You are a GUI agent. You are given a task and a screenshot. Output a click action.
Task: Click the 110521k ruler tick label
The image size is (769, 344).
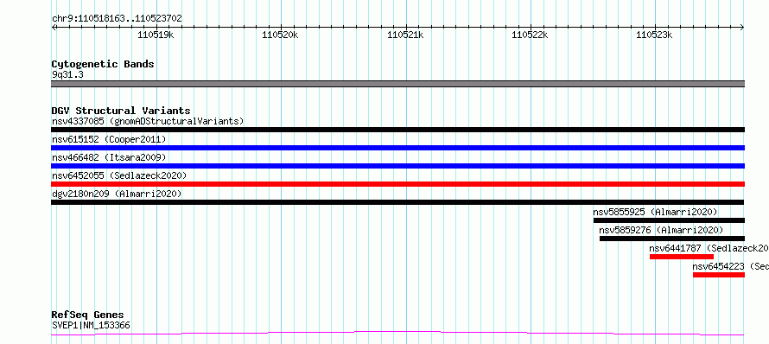coord(405,35)
